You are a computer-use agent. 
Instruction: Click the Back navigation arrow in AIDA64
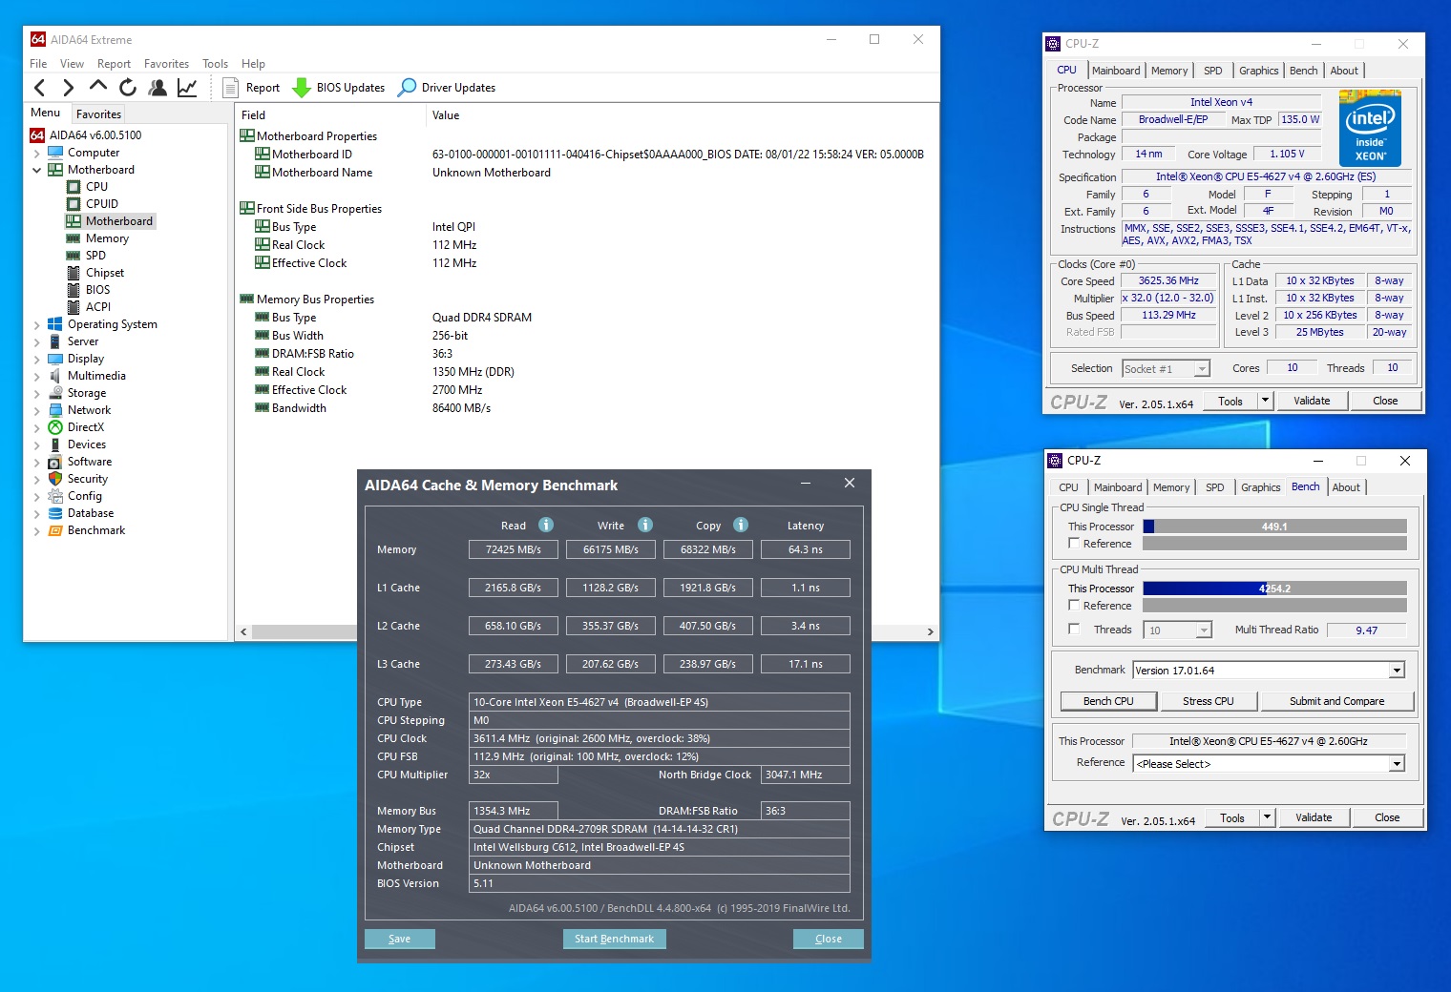40,88
